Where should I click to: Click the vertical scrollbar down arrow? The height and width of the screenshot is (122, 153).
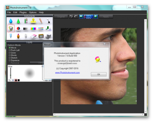[x=145, y=112]
